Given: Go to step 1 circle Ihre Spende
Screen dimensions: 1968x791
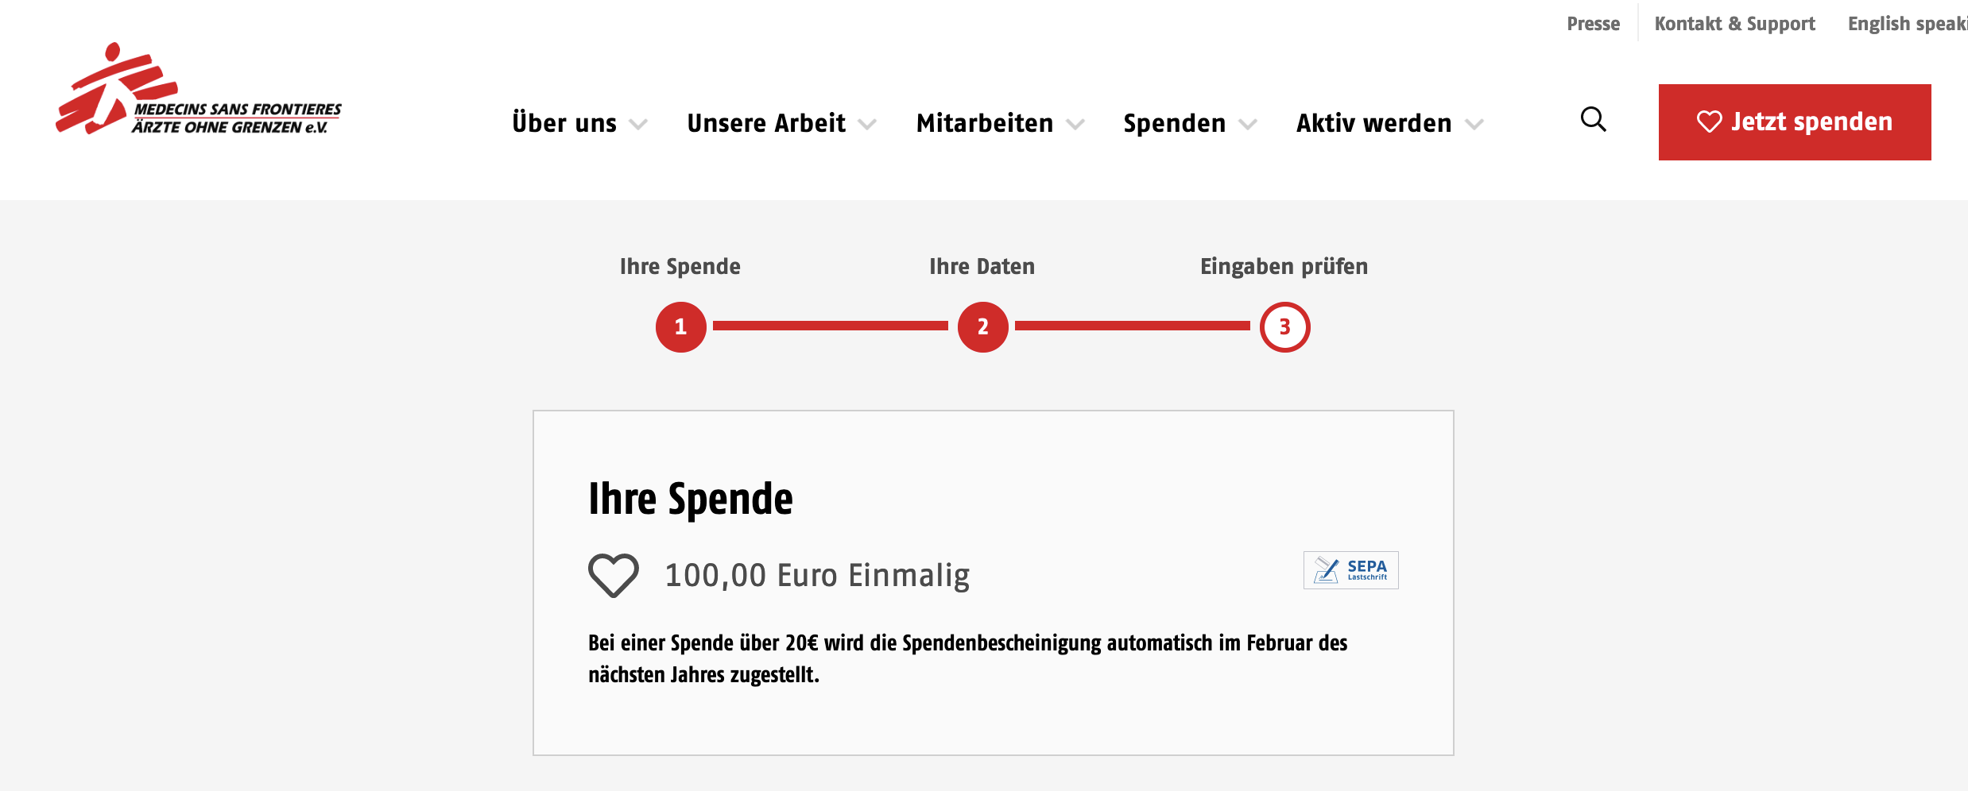Looking at the screenshot, I should (680, 326).
